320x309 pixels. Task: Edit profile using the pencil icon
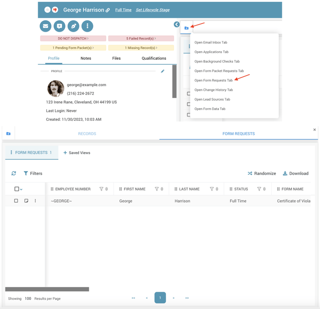point(162,71)
